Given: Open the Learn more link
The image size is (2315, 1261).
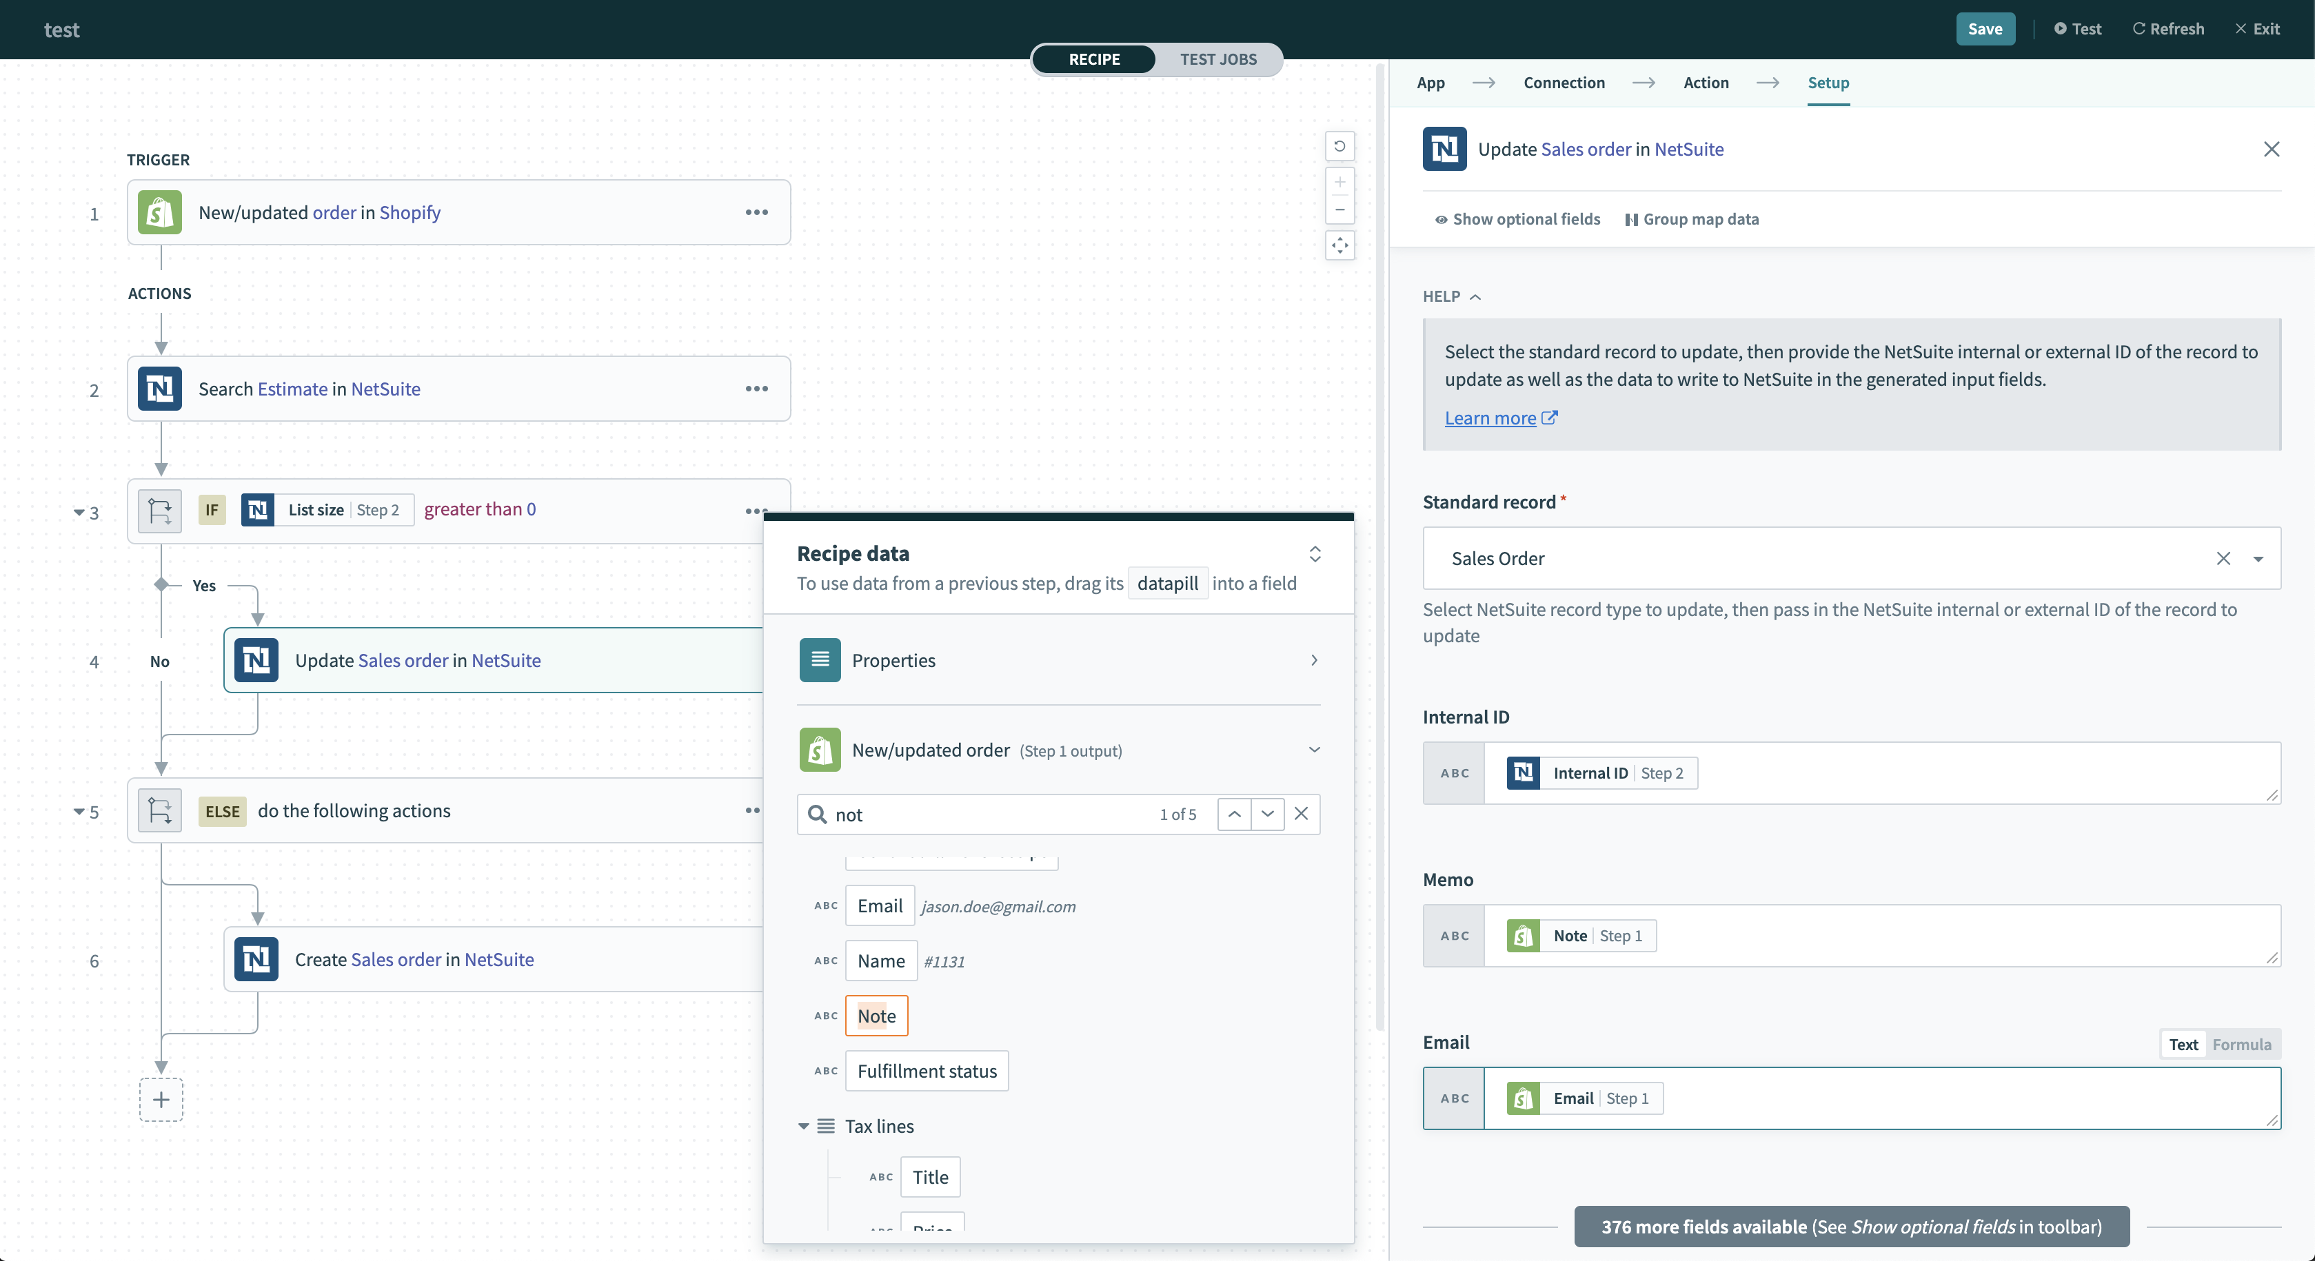Looking at the screenshot, I should 1491,418.
